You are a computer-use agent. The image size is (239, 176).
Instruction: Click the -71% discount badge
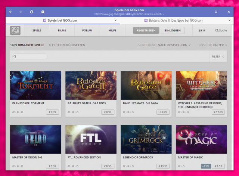206,166
